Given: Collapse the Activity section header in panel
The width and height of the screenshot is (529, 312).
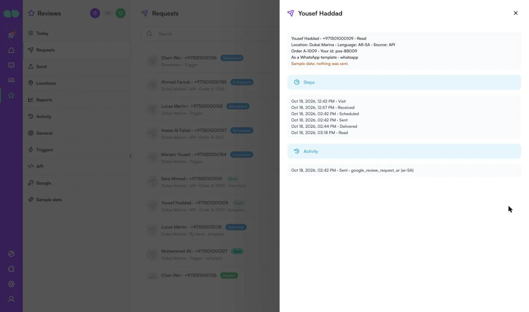Looking at the screenshot, I should [404, 152].
